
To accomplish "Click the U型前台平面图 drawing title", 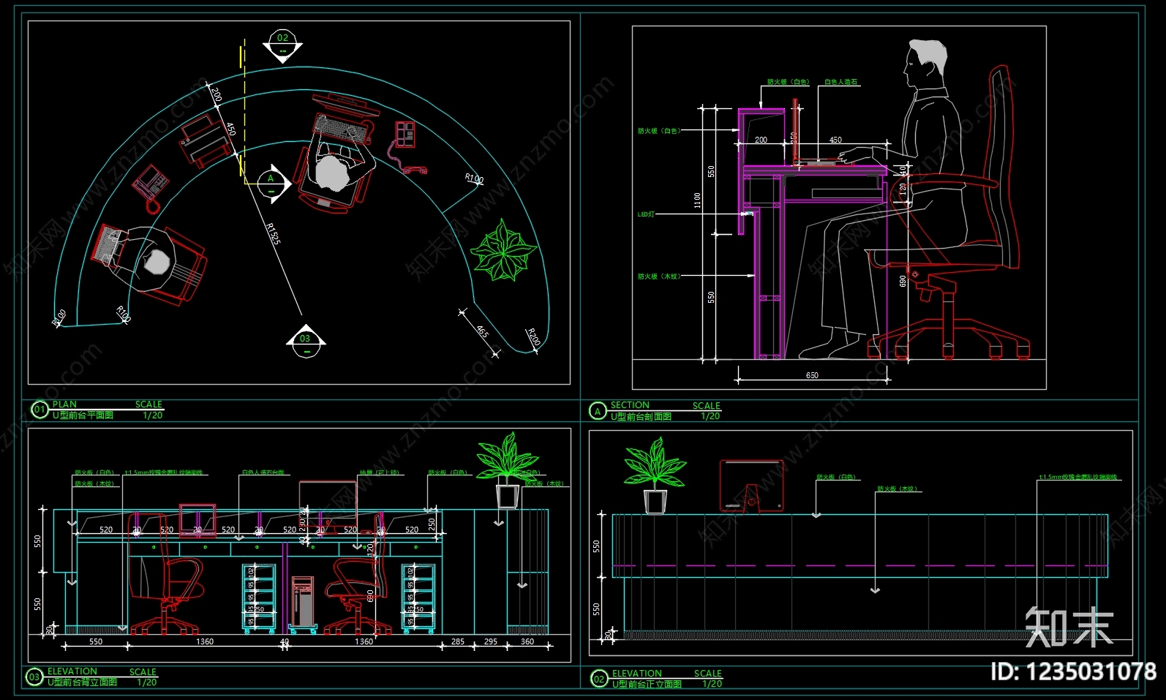I will (x=83, y=415).
